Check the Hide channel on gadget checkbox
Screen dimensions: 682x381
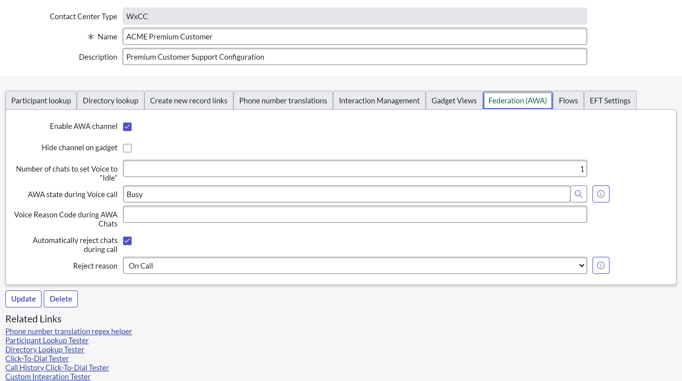(x=127, y=148)
